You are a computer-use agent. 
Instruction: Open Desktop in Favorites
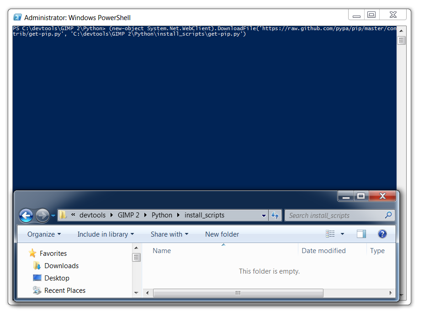point(57,278)
